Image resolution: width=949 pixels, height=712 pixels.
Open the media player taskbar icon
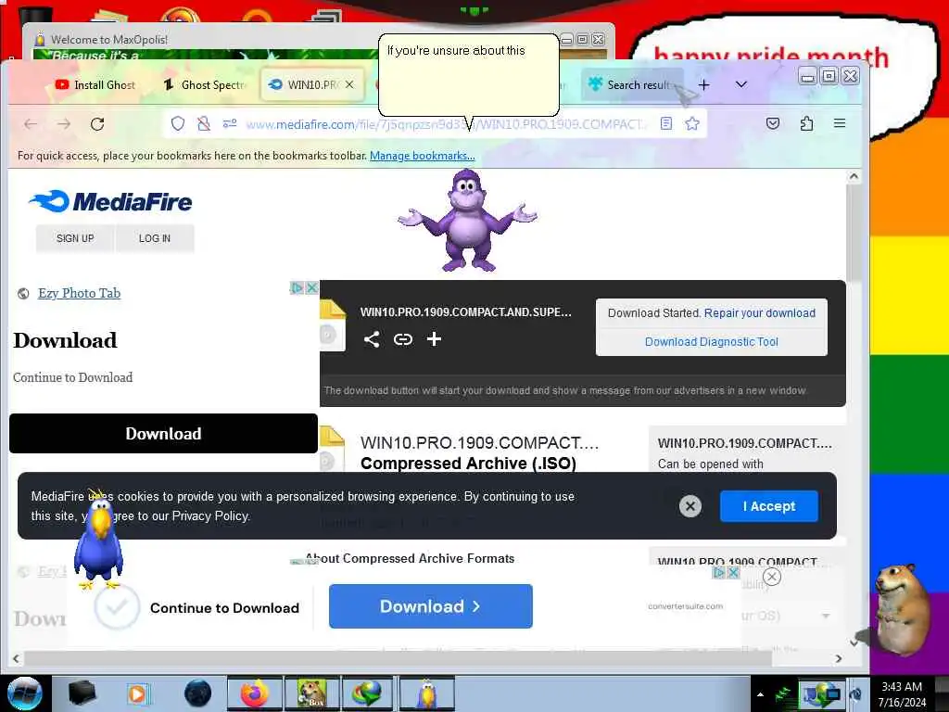[x=137, y=693]
